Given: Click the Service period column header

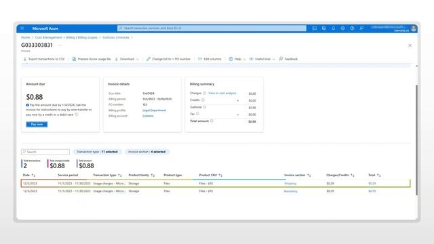Looking at the screenshot, I should click(x=68, y=175).
